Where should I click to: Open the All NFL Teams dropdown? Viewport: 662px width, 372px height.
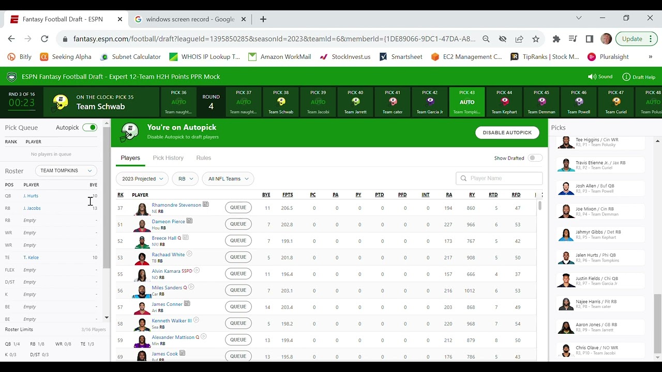tap(228, 179)
